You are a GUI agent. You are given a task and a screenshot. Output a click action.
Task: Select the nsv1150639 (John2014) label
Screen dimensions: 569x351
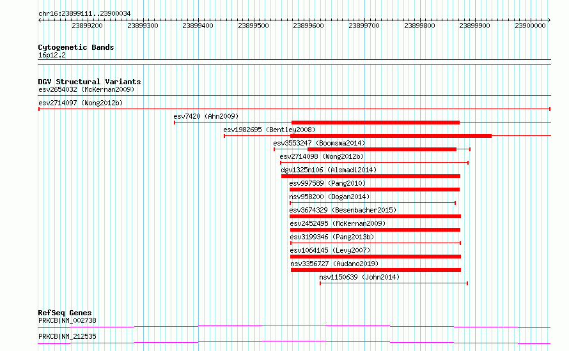coord(359,277)
